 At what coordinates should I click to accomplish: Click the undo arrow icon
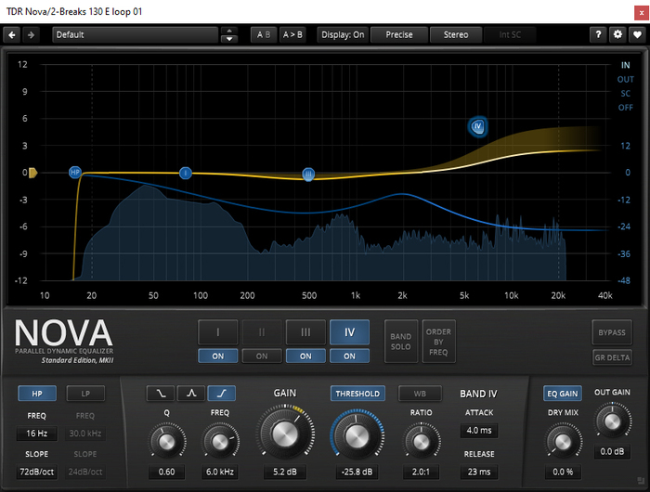pos(12,34)
